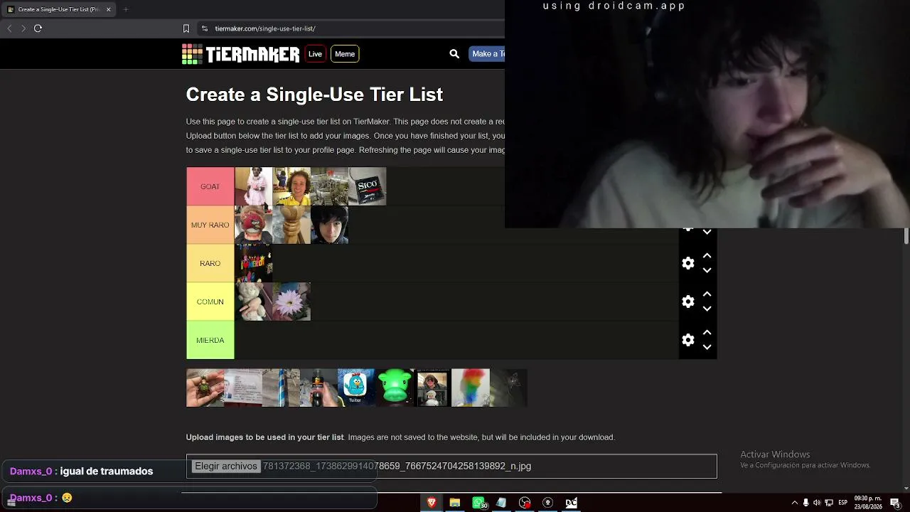Open settings gear for the COMUN tier

[688, 302]
